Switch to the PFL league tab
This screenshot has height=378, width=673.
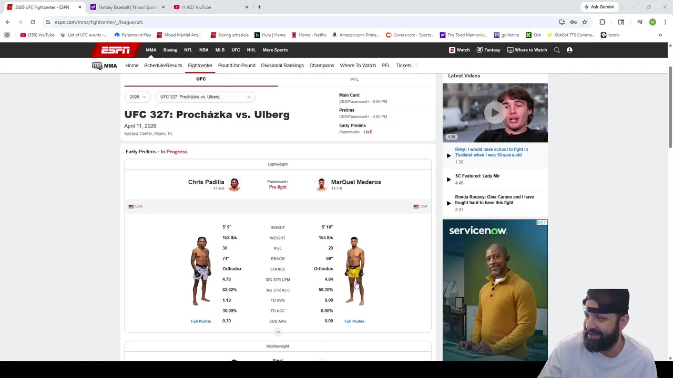[354, 79]
